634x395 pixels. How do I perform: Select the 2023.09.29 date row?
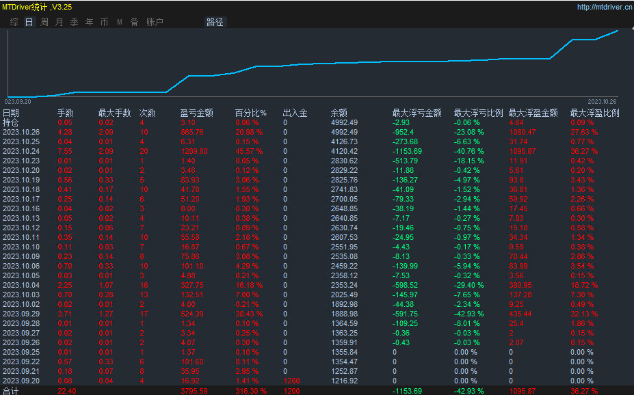[x=21, y=314]
